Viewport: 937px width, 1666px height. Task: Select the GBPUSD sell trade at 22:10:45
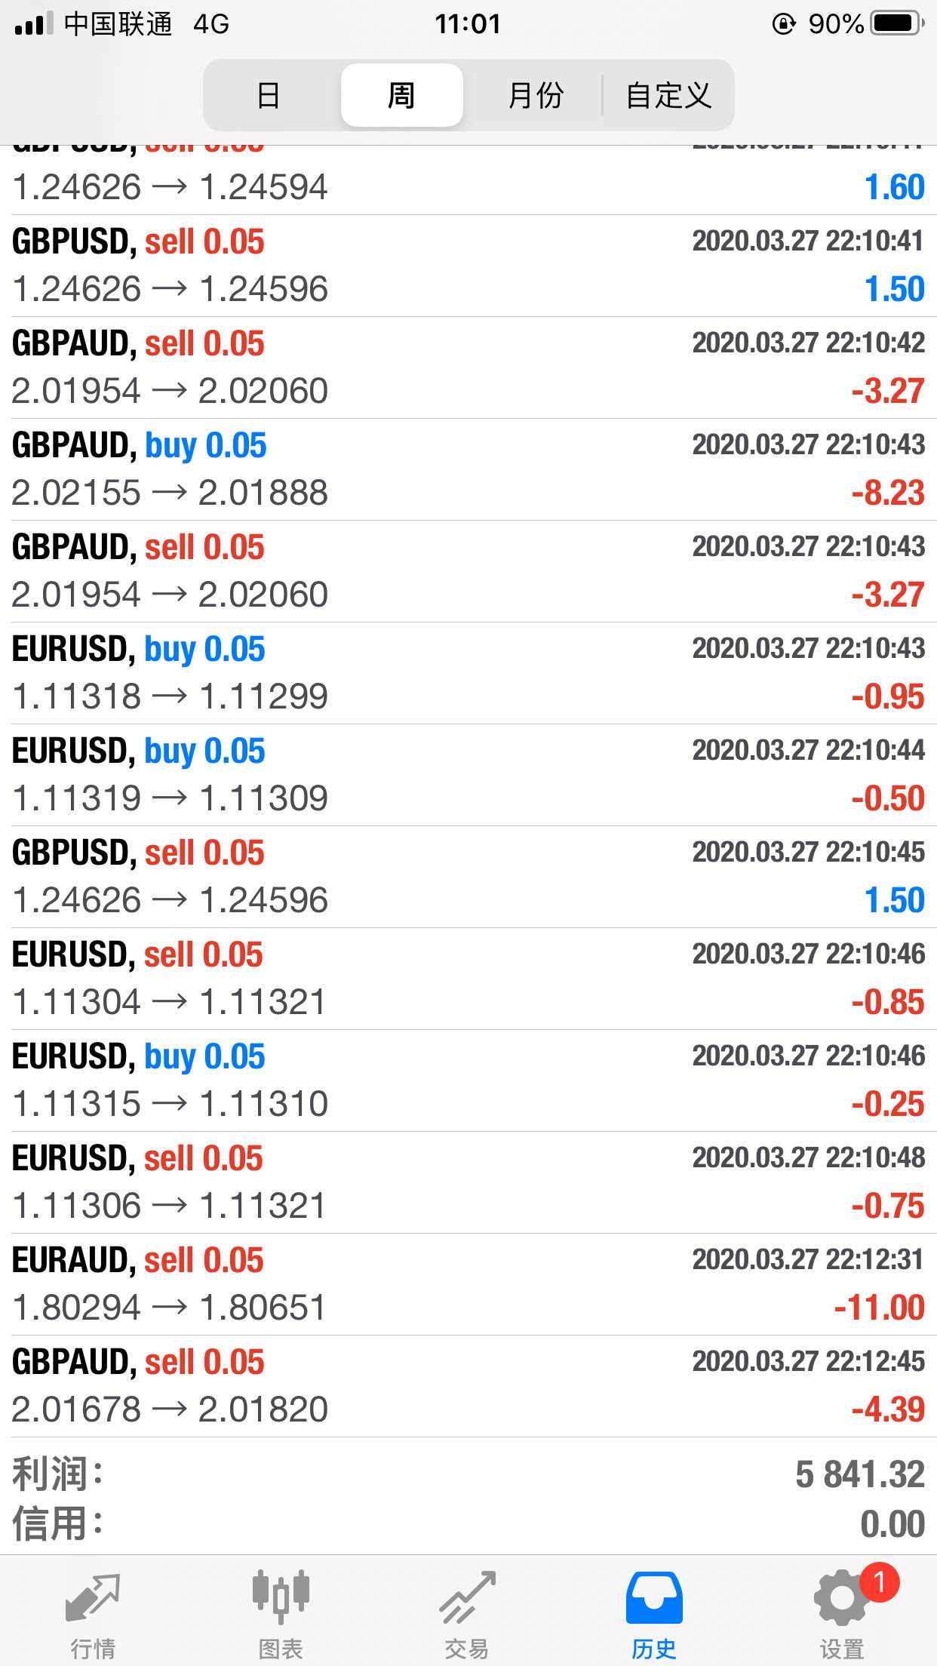point(468,877)
